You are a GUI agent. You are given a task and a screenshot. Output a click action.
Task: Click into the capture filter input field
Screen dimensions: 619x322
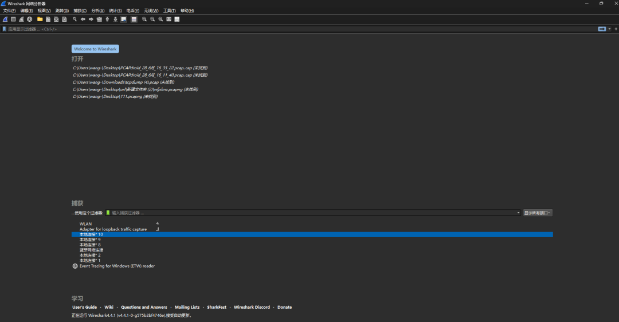[x=314, y=213]
